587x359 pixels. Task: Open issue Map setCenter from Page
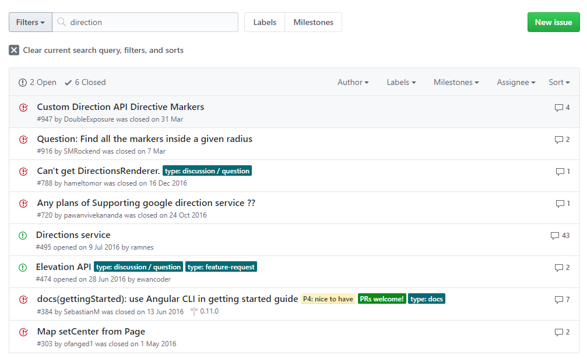(91, 331)
